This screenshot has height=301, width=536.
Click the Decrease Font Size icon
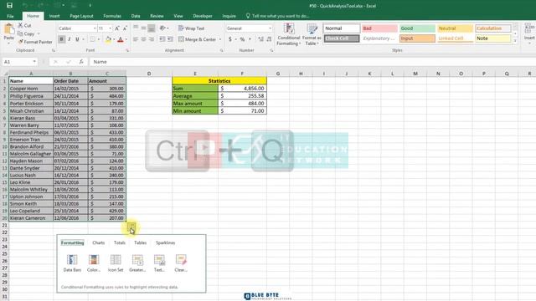click(125, 28)
